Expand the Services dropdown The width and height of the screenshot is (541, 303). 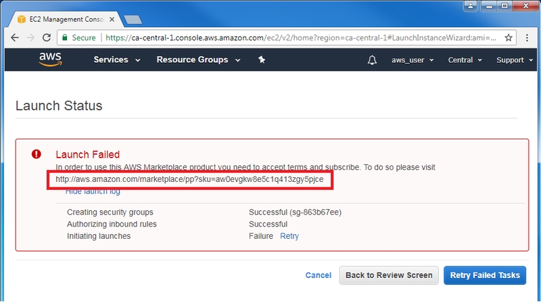pyautogui.click(x=116, y=60)
